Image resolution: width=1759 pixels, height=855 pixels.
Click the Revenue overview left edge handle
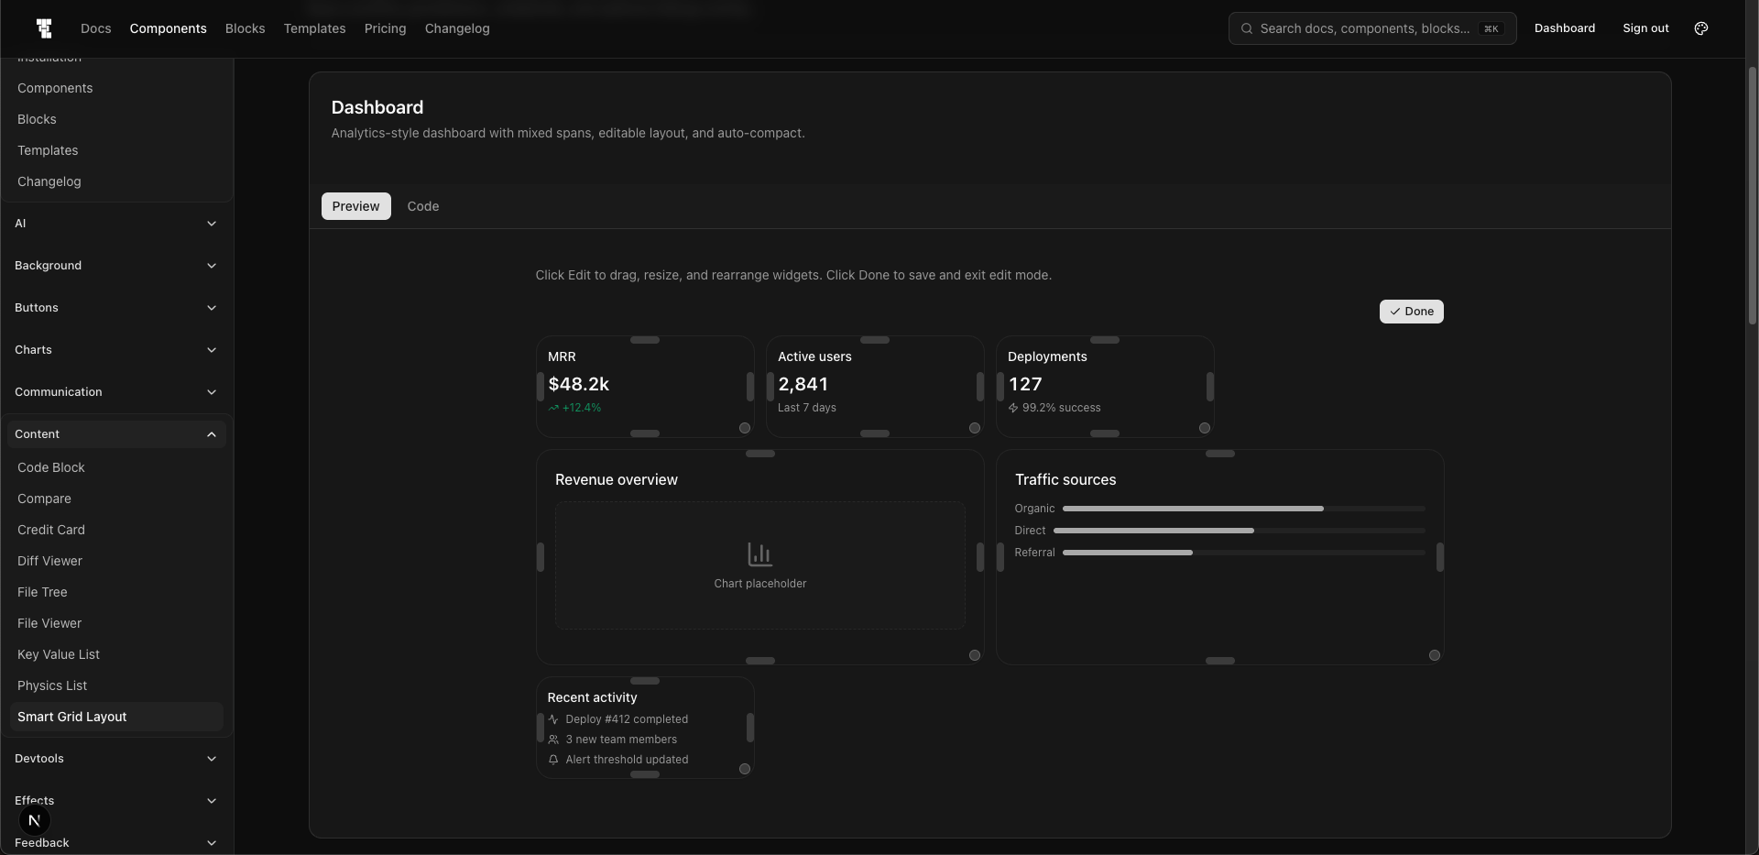541,557
